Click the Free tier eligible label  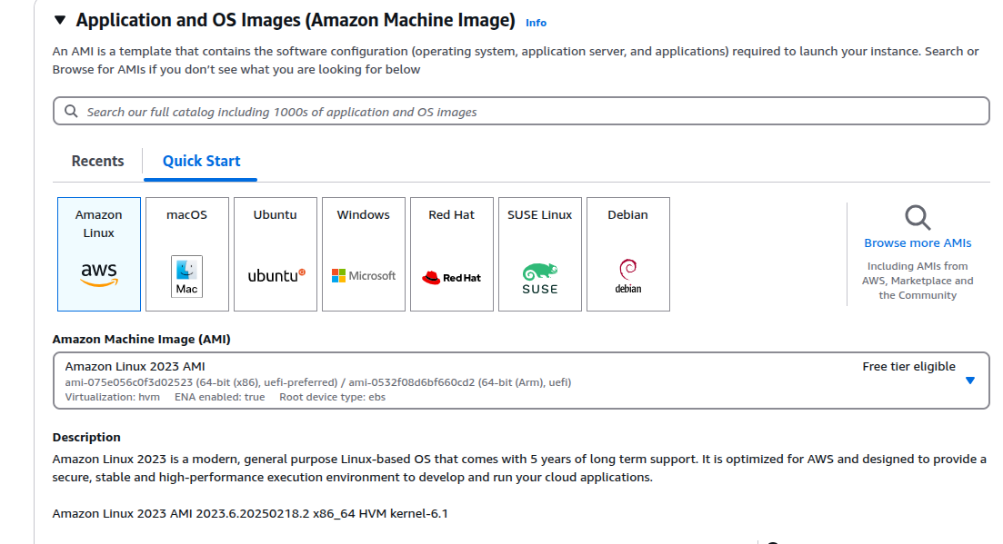click(909, 367)
